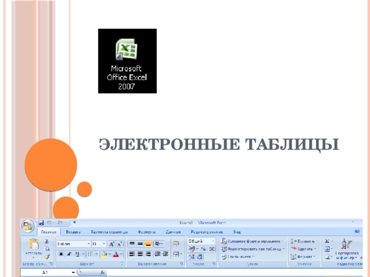Open Excel help with the blue question icon

(x=357, y=231)
